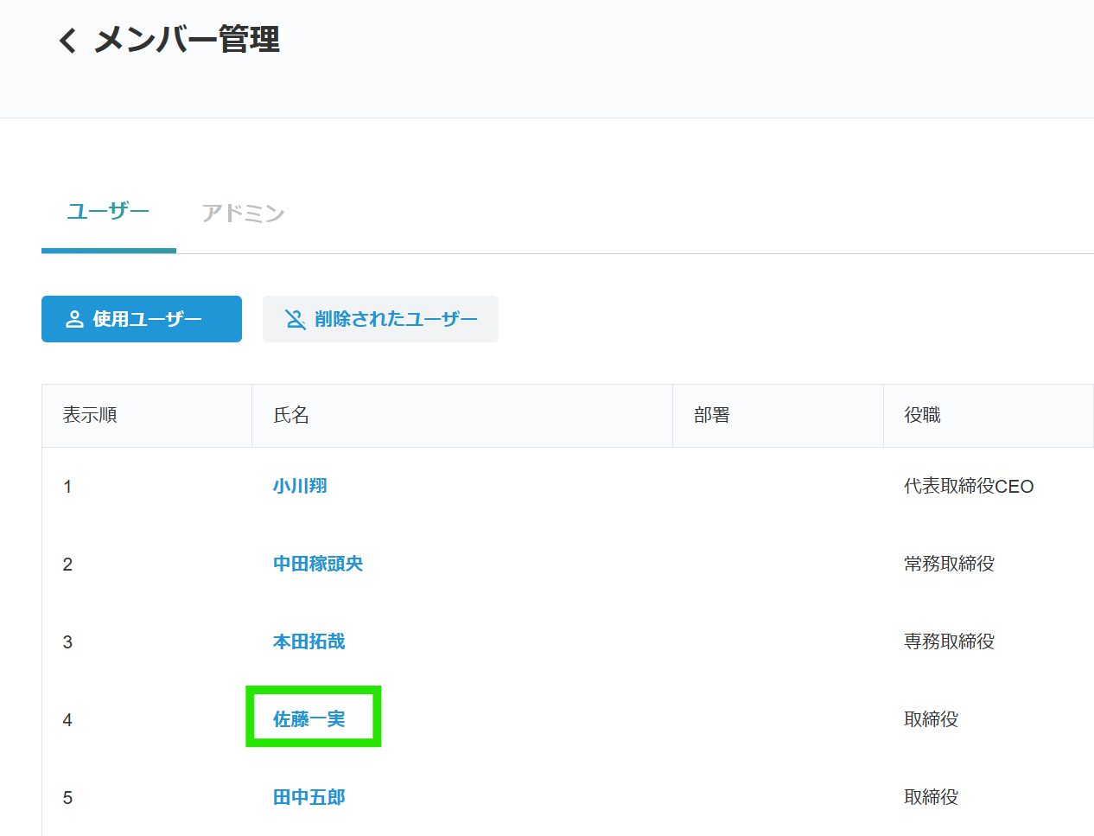The image size is (1094, 836).
Task: Click the 代表取締役CEO role cell
Action: (x=970, y=485)
